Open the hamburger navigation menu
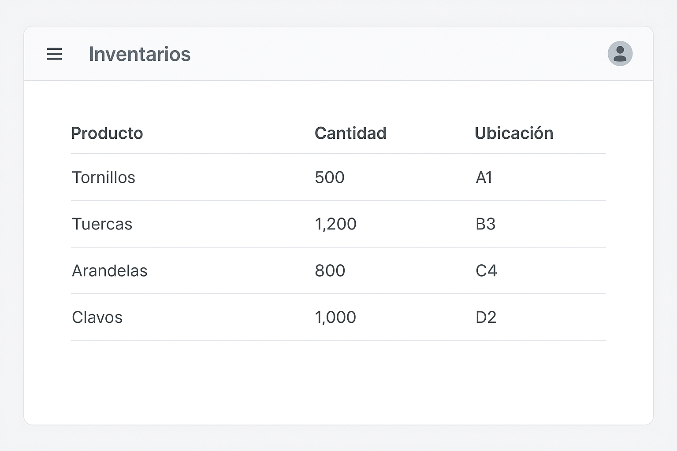The image size is (677, 451). click(x=54, y=54)
